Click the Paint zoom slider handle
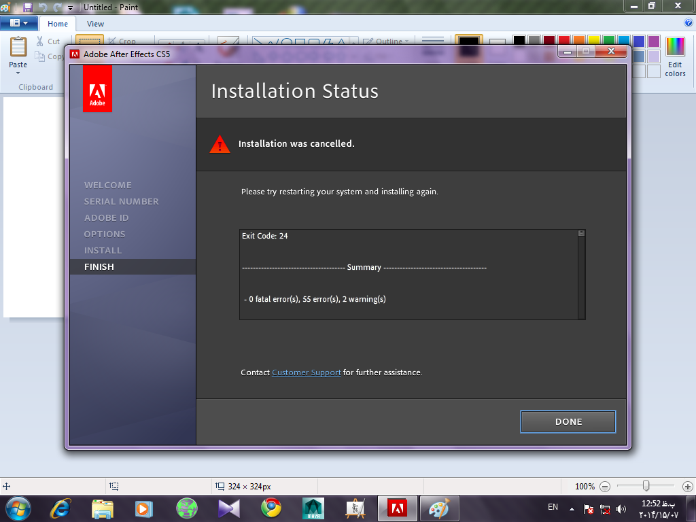Image resolution: width=696 pixels, height=522 pixels. [646, 486]
